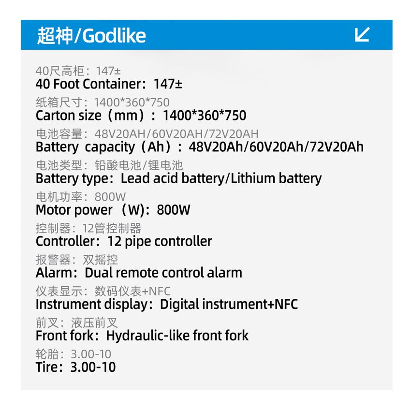
Task: Select the Instrument display: Digital instrument+NFC line
Action: coord(167,304)
